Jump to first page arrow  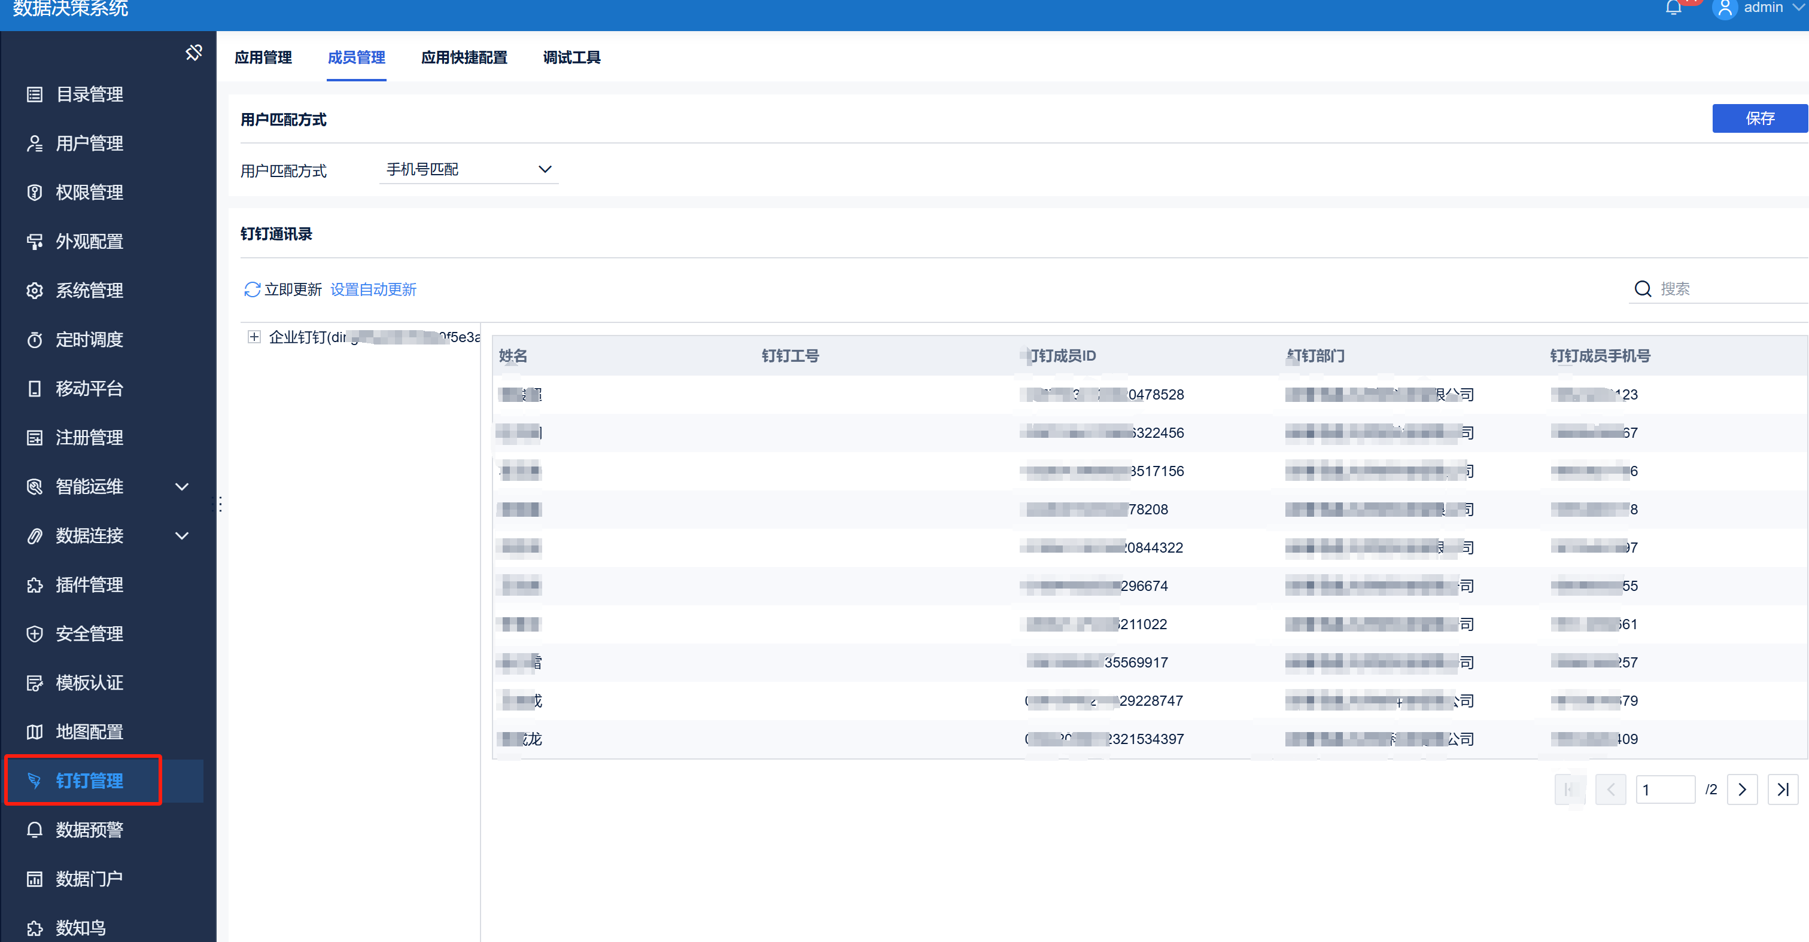tap(1570, 789)
